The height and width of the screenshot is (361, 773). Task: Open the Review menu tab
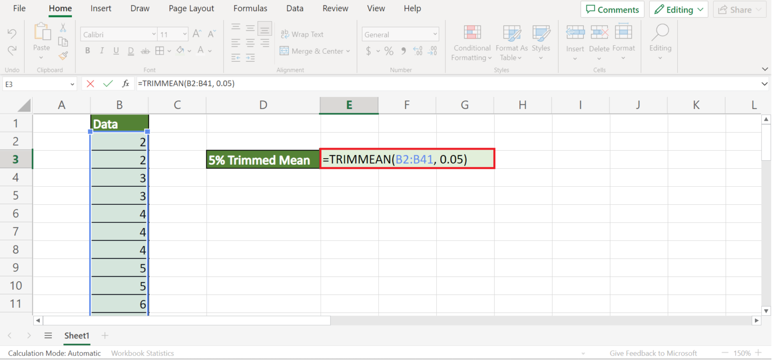[335, 8]
